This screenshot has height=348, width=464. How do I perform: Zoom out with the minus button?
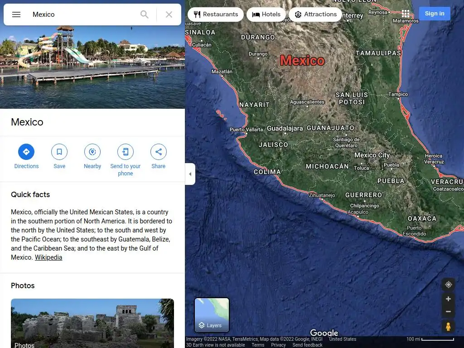pos(448,312)
